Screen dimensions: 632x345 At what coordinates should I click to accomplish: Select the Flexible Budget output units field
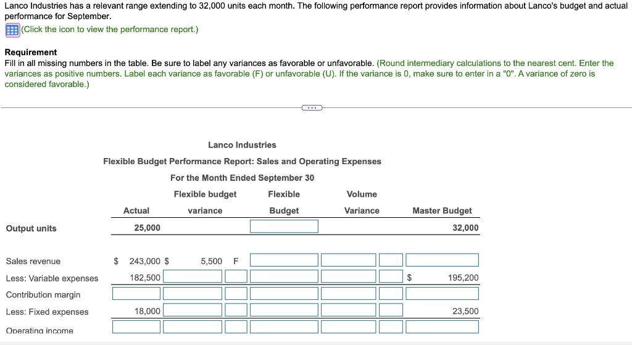coord(284,227)
